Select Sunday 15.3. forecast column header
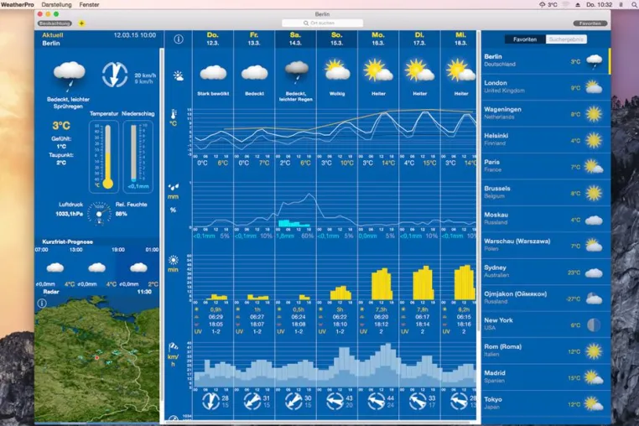 tap(337, 39)
